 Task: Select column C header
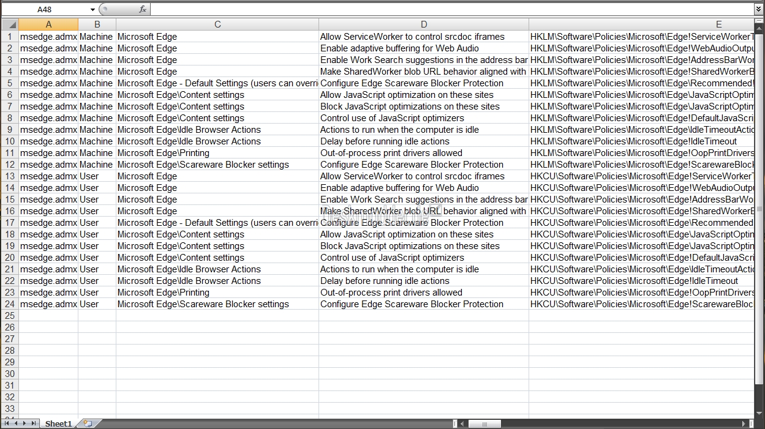click(x=217, y=24)
